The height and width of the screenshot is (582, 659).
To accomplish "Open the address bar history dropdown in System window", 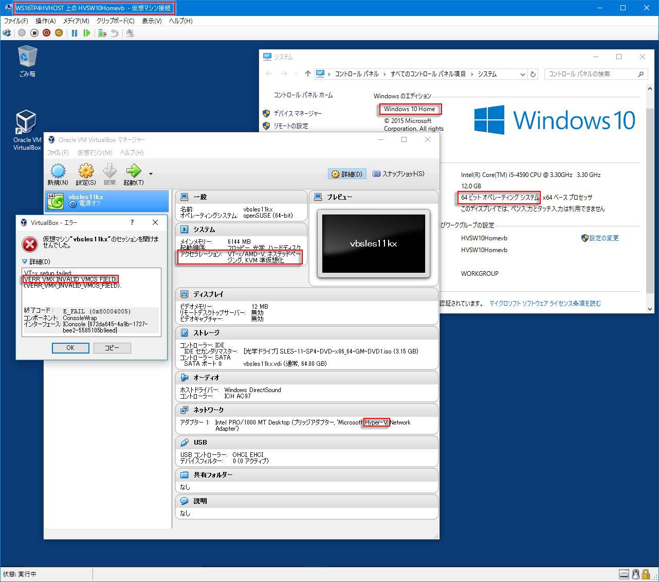I will pos(523,74).
